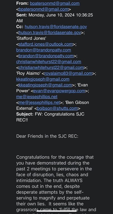Tap bracketed kkeatingjoseph@gmail.com address
This screenshot has height=214, width=113.
45,85
